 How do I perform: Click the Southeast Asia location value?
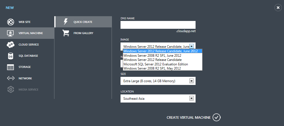pyautogui.click(x=134, y=99)
